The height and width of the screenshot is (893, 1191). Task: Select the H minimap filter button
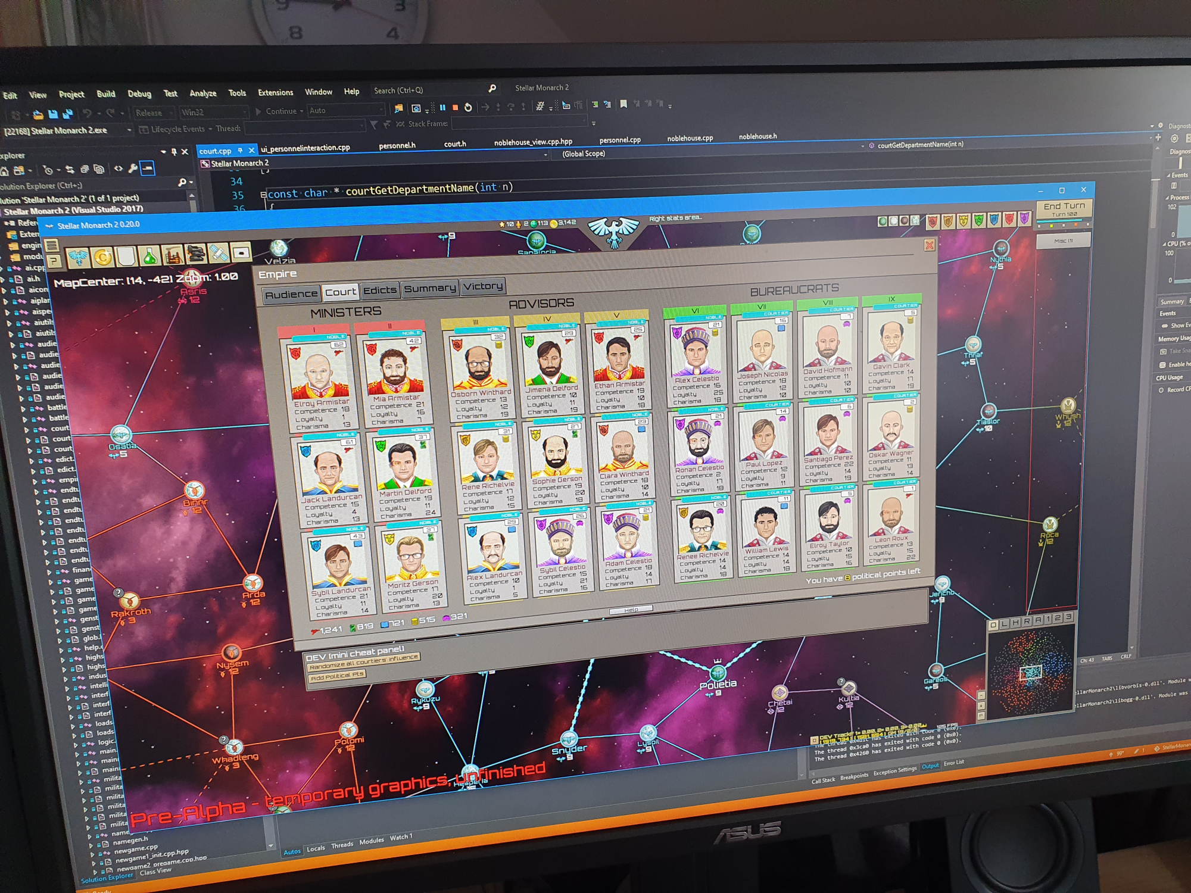[x=1015, y=622]
